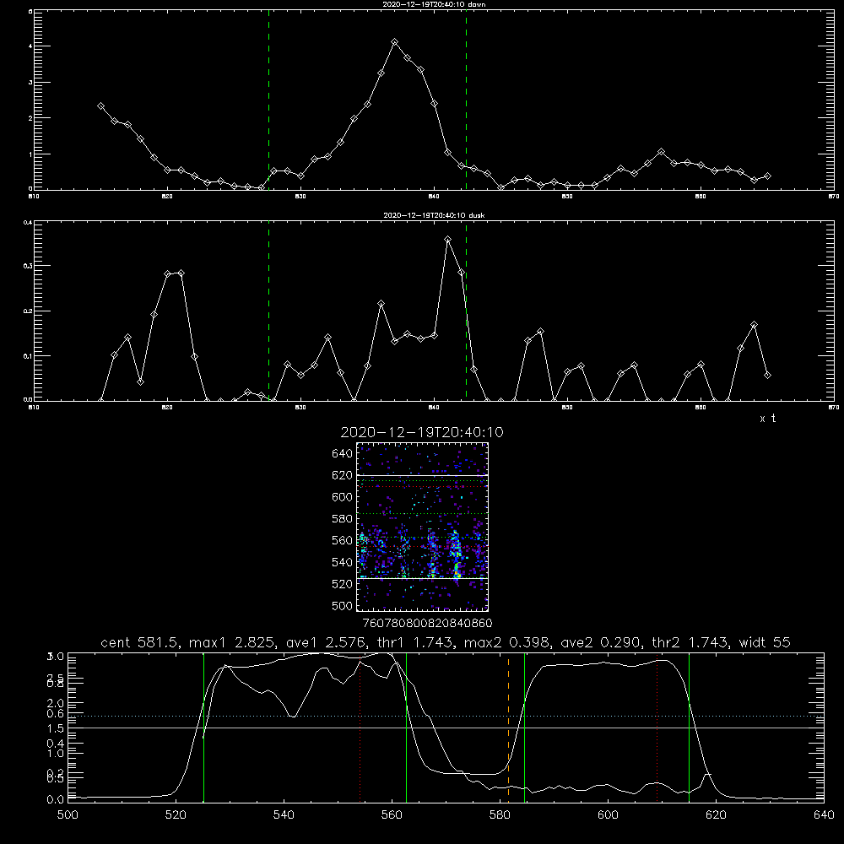The width and height of the screenshot is (844, 844).
Task: Click the '2020-12-19T20:40:10 dusk' plot title
Action: pos(434,215)
